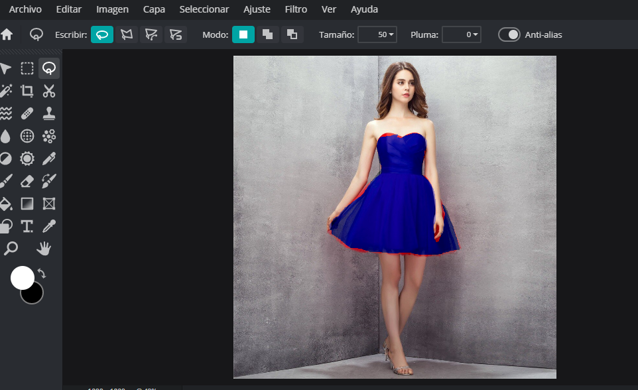638x390 pixels.
Task: Open the Archivo menu
Action: coord(25,9)
